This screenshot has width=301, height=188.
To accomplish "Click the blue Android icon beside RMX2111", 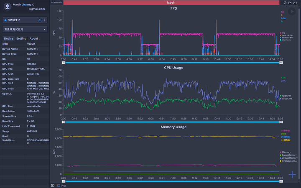I will coord(5,20).
